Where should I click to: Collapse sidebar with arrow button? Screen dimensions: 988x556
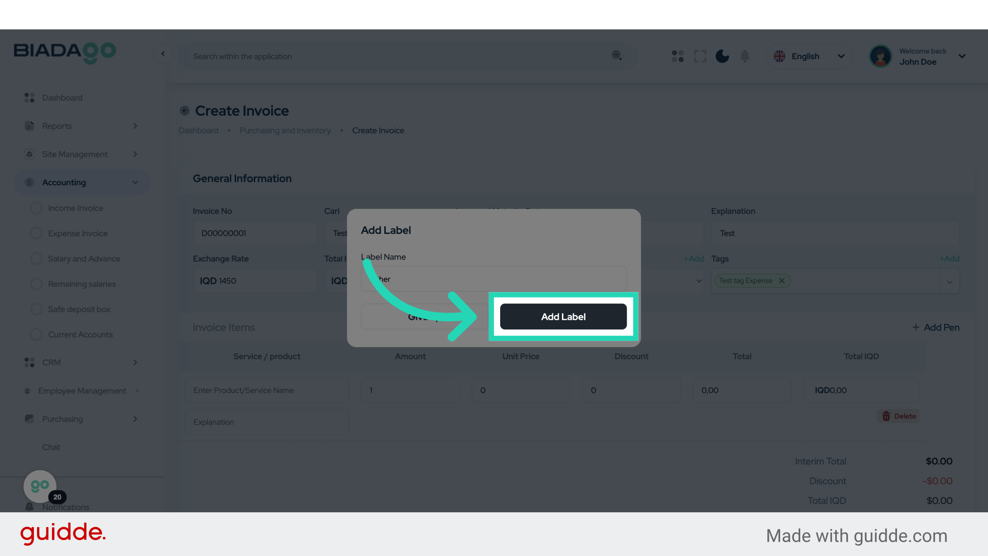pos(163,54)
